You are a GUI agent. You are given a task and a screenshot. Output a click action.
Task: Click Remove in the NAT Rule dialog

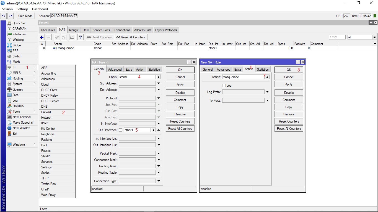point(180,114)
